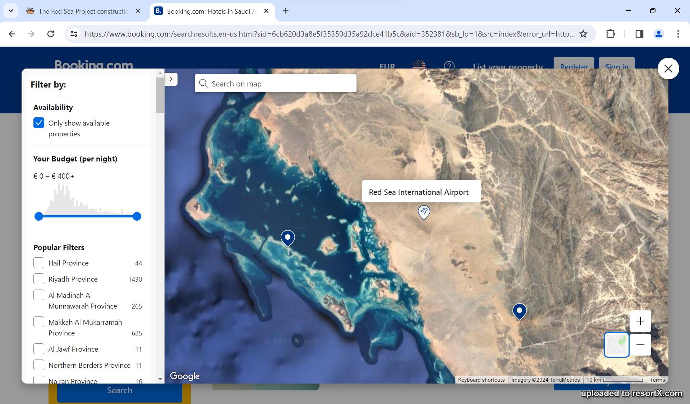Check the Hail Province filter
Screen dimensions: 690x404
point(39,263)
